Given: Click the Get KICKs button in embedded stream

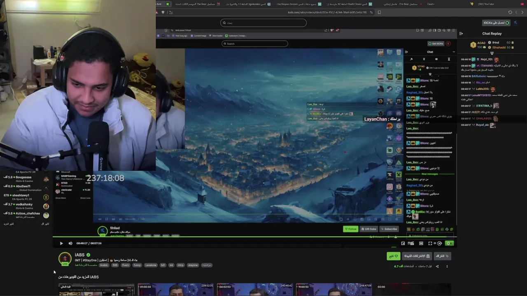Looking at the screenshot, I should [436, 44].
